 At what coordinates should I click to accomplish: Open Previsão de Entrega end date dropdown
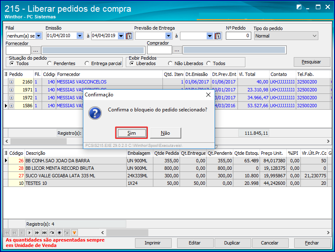[x=210, y=36]
